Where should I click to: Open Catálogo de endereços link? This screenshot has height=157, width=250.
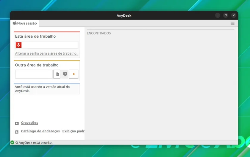point(40,131)
